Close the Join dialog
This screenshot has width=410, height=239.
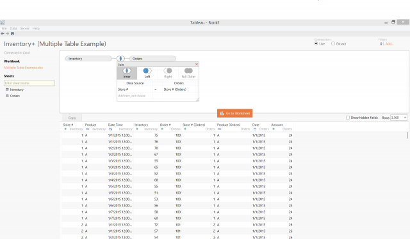[197, 64]
